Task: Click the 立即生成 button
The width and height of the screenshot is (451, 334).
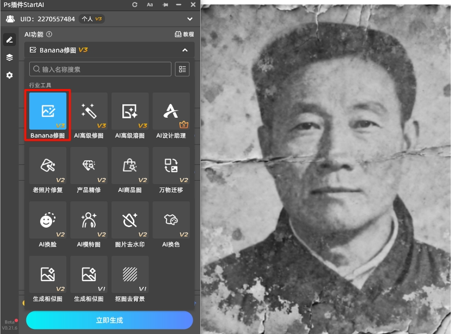Action: coord(110,320)
